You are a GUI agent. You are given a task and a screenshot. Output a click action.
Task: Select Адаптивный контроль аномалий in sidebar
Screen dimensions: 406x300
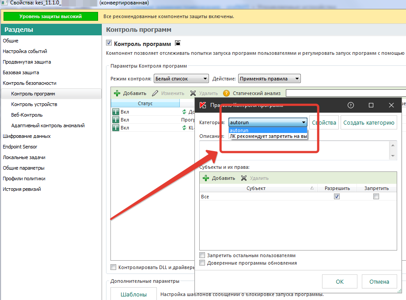48,125
